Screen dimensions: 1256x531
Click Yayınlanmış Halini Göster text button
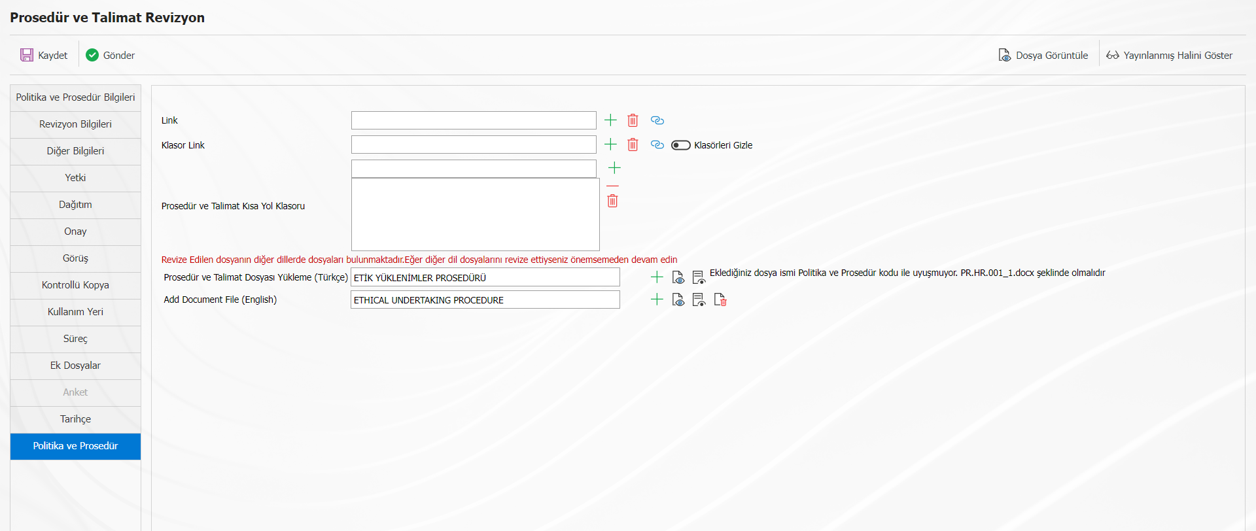[x=1177, y=56]
